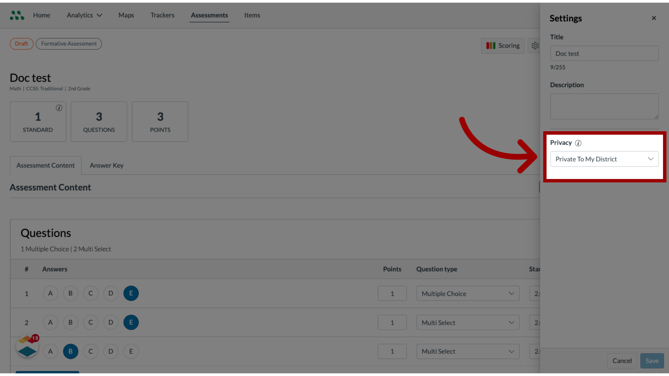Click the 3 Questions summary card
Viewport: 669px width, 376px height.
click(x=99, y=122)
